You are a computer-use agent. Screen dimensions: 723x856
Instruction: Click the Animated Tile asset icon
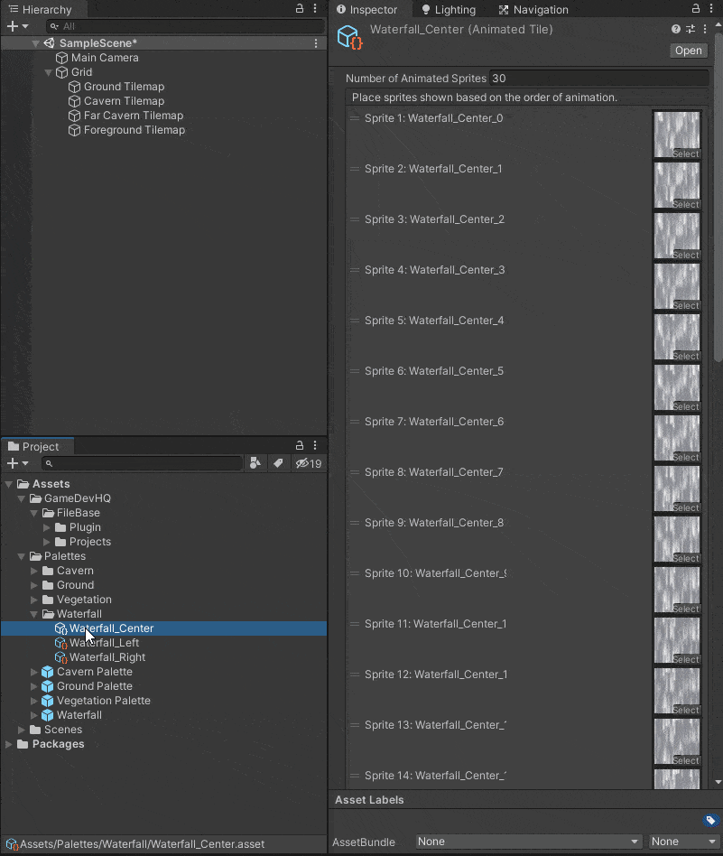click(x=350, y=37)
